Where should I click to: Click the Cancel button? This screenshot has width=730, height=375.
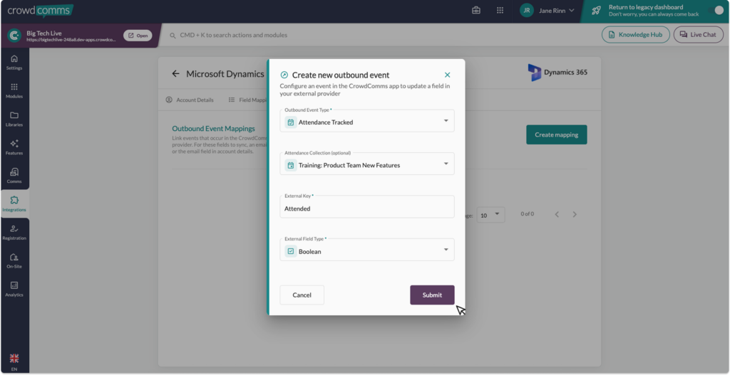coord(302,295)
